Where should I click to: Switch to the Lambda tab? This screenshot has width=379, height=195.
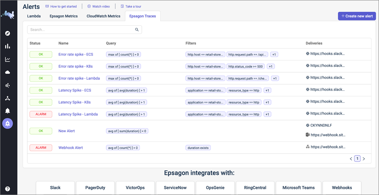click(34, 16)
